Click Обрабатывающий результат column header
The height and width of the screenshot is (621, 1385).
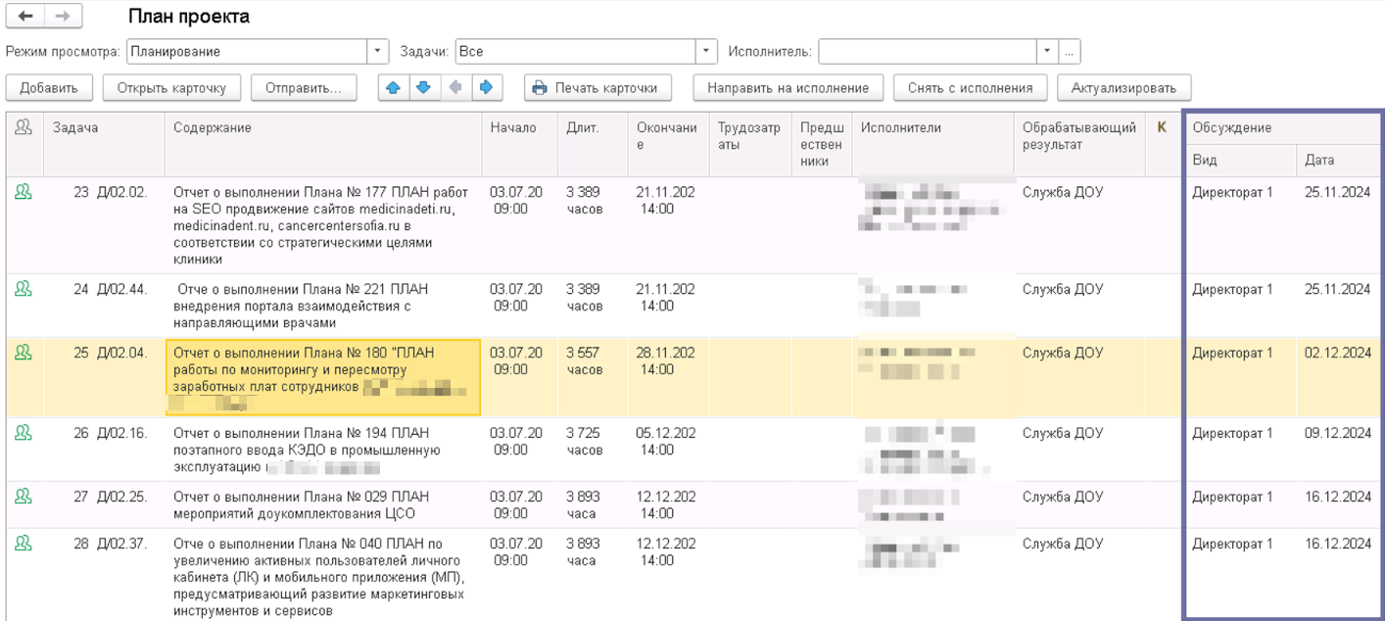coord(1079,144)
